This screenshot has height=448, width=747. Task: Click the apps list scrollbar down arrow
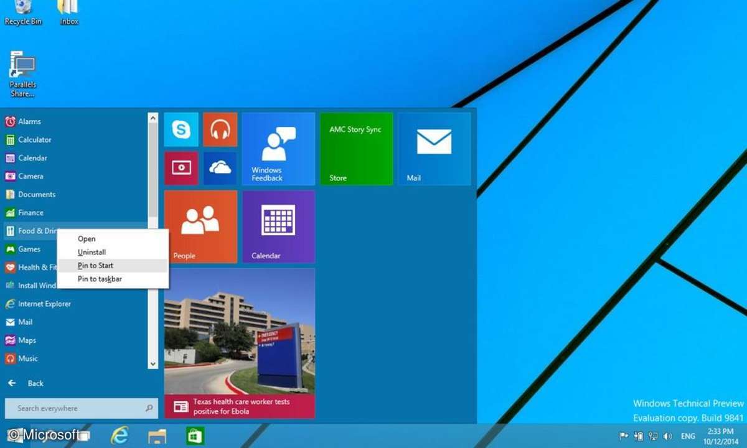click(153, 364)
